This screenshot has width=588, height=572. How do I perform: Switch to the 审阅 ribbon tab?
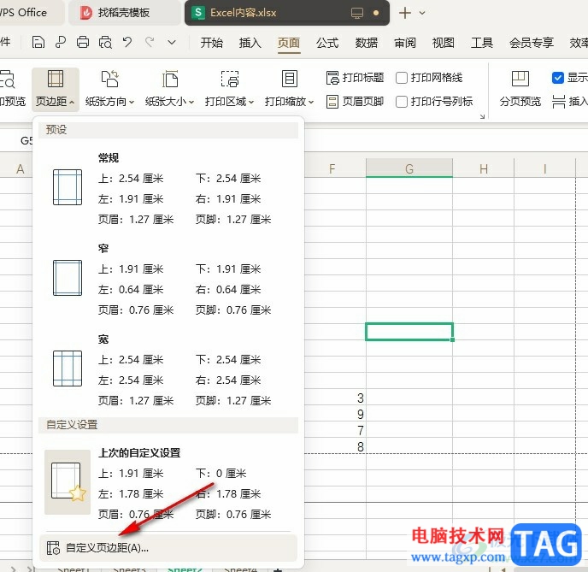[x=405, y=43]
